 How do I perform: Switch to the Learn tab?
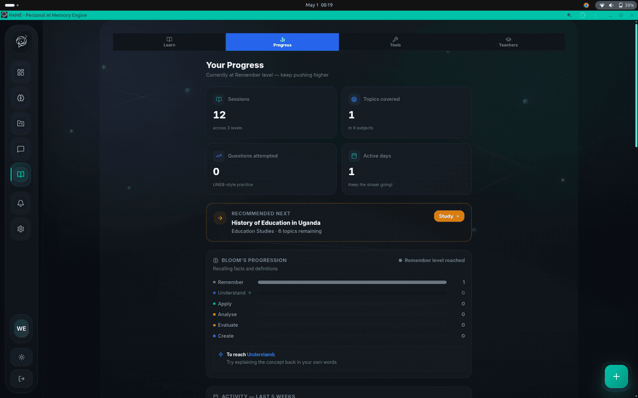tap(170, 42)
